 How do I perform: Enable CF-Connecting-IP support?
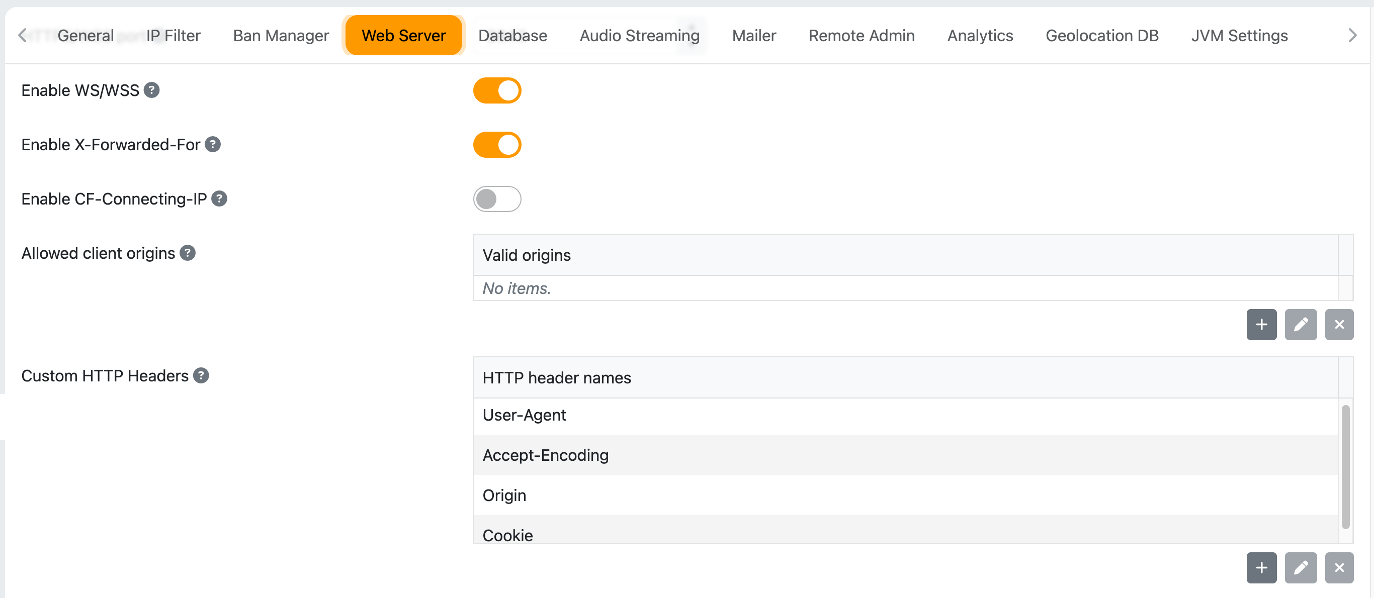pos(497,199)
